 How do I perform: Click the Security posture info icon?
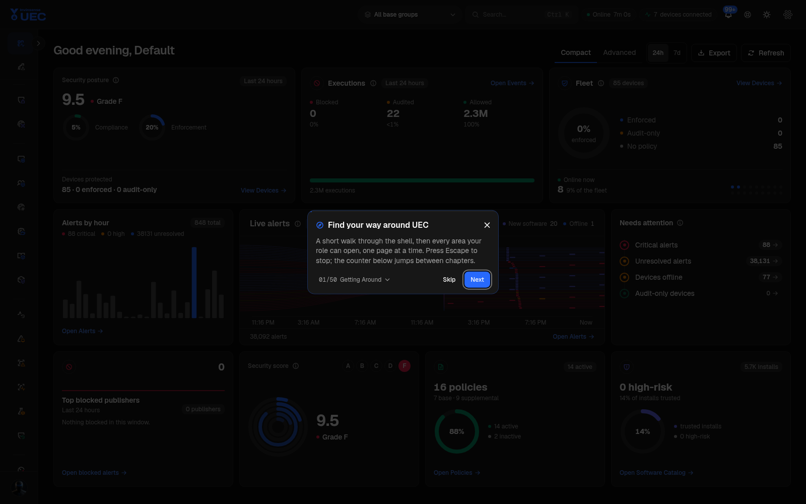[x=116, y=80]
